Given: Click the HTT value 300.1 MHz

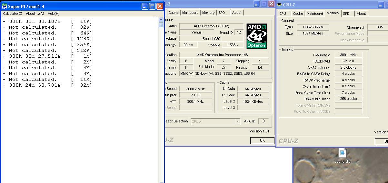Looking at the screenshot, I should coord(195,101).
